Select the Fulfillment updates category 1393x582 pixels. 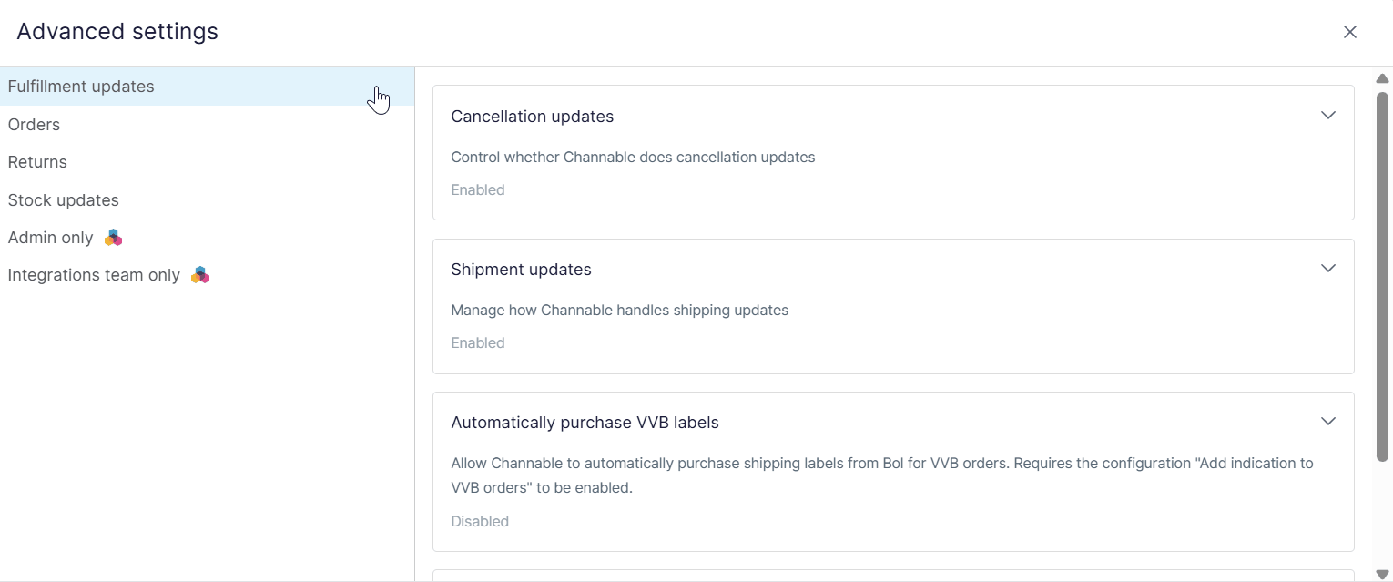point(81,87)
